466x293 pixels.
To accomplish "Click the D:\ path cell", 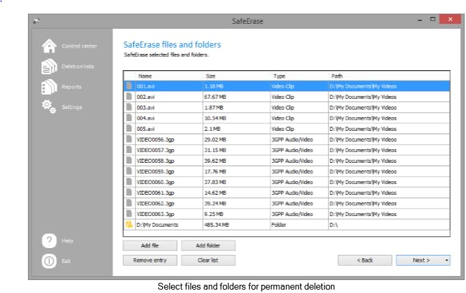I will coord(334,225).
